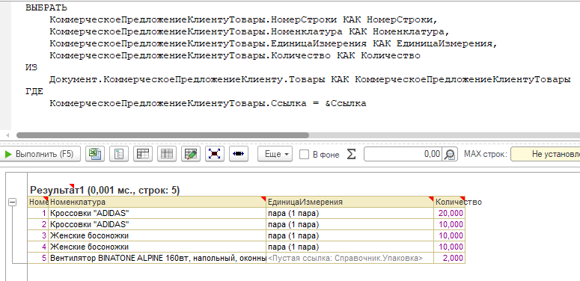The width and height of the screenshot is (580, 281).
Task: Click the horizontal scrollbar of query editor
Action: coord(162,135)
